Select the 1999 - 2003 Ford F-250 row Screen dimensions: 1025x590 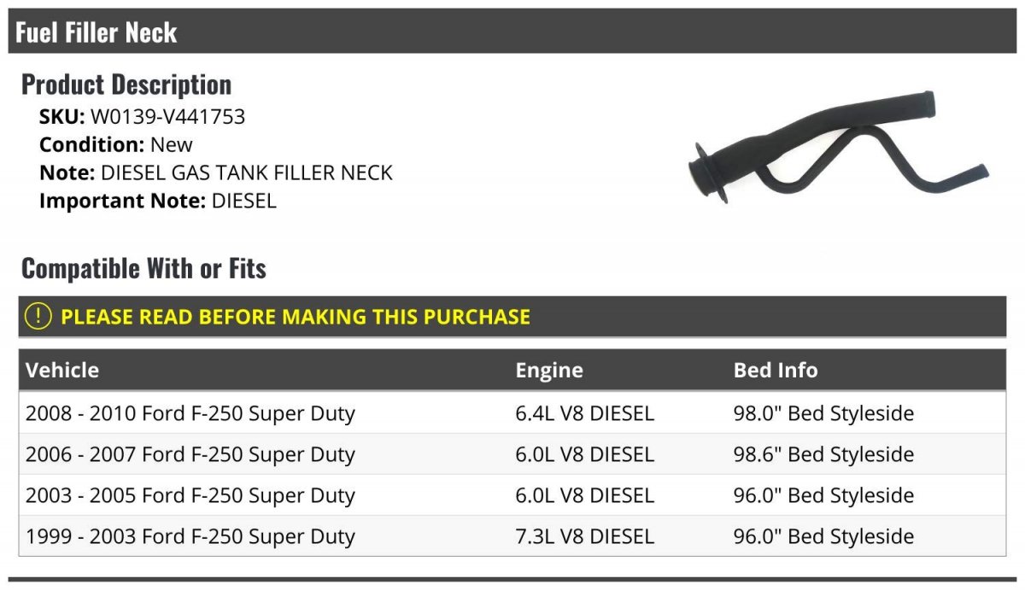(512, 536)
